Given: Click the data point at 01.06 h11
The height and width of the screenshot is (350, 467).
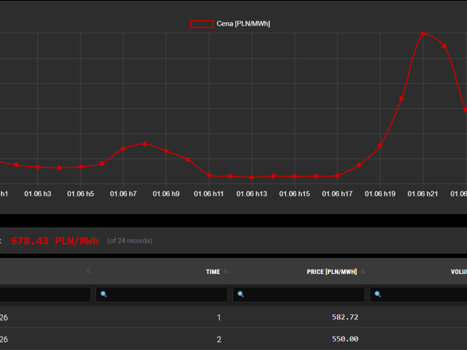Looking at the screenshot, I should pyautogui.click(x=209, y=175).
